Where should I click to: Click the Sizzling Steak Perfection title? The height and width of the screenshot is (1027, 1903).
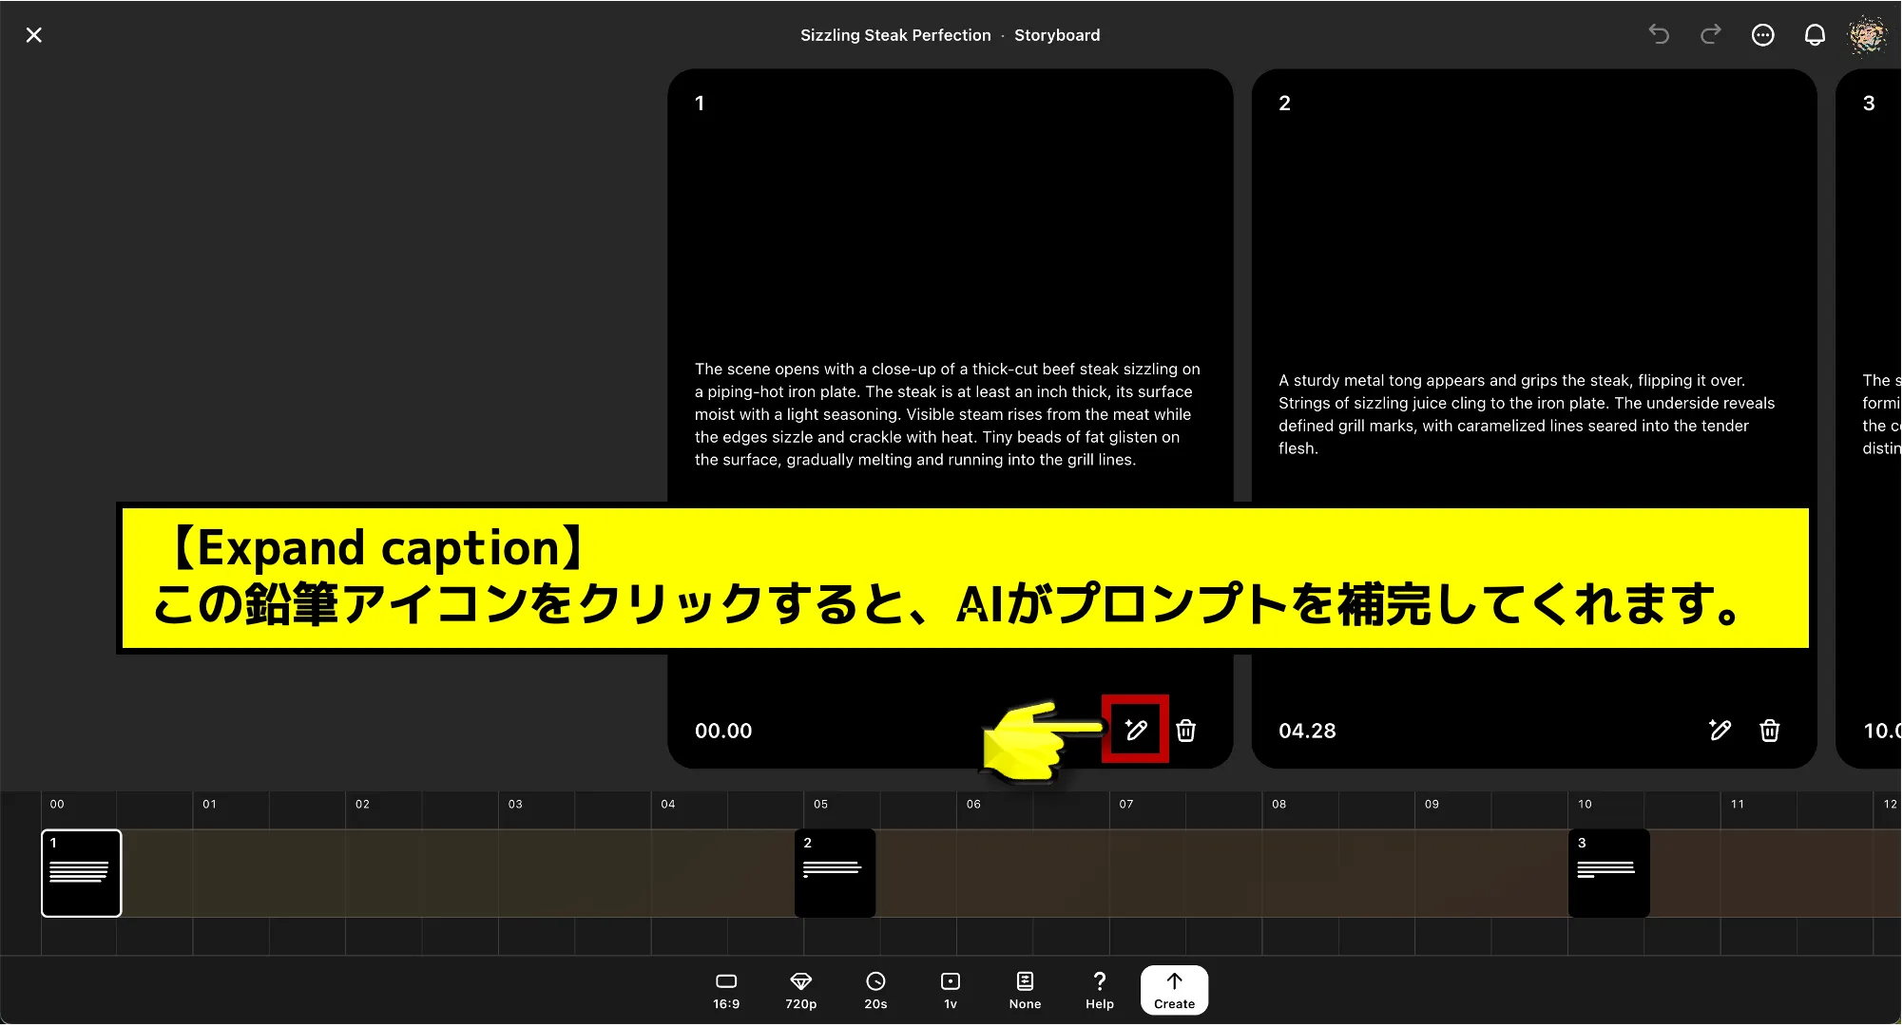point(895,35)
